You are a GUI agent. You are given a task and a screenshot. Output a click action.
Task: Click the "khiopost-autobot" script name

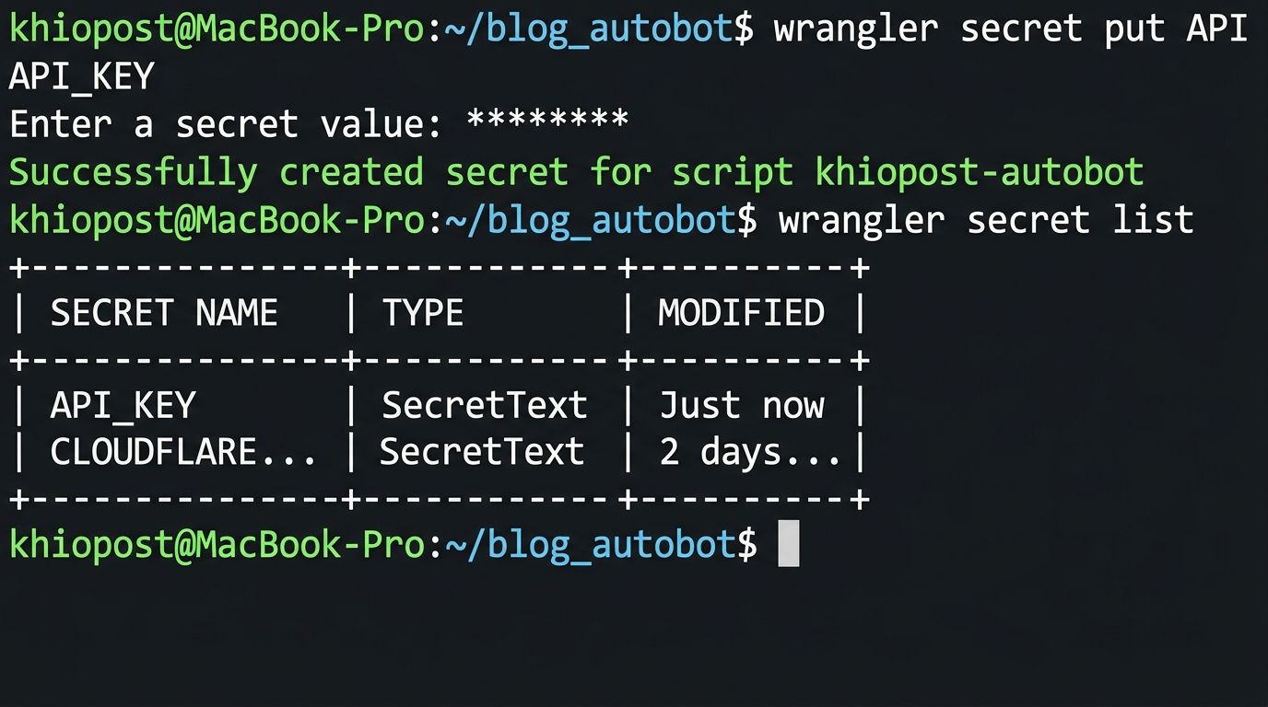(x=979, y=172)
